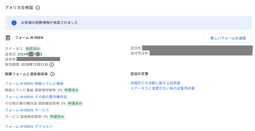The width and height of the screenshot is (255, 131).
Task: Click the お客様の税務情報が承認されました banner text
Action: (x=50, y=23)
